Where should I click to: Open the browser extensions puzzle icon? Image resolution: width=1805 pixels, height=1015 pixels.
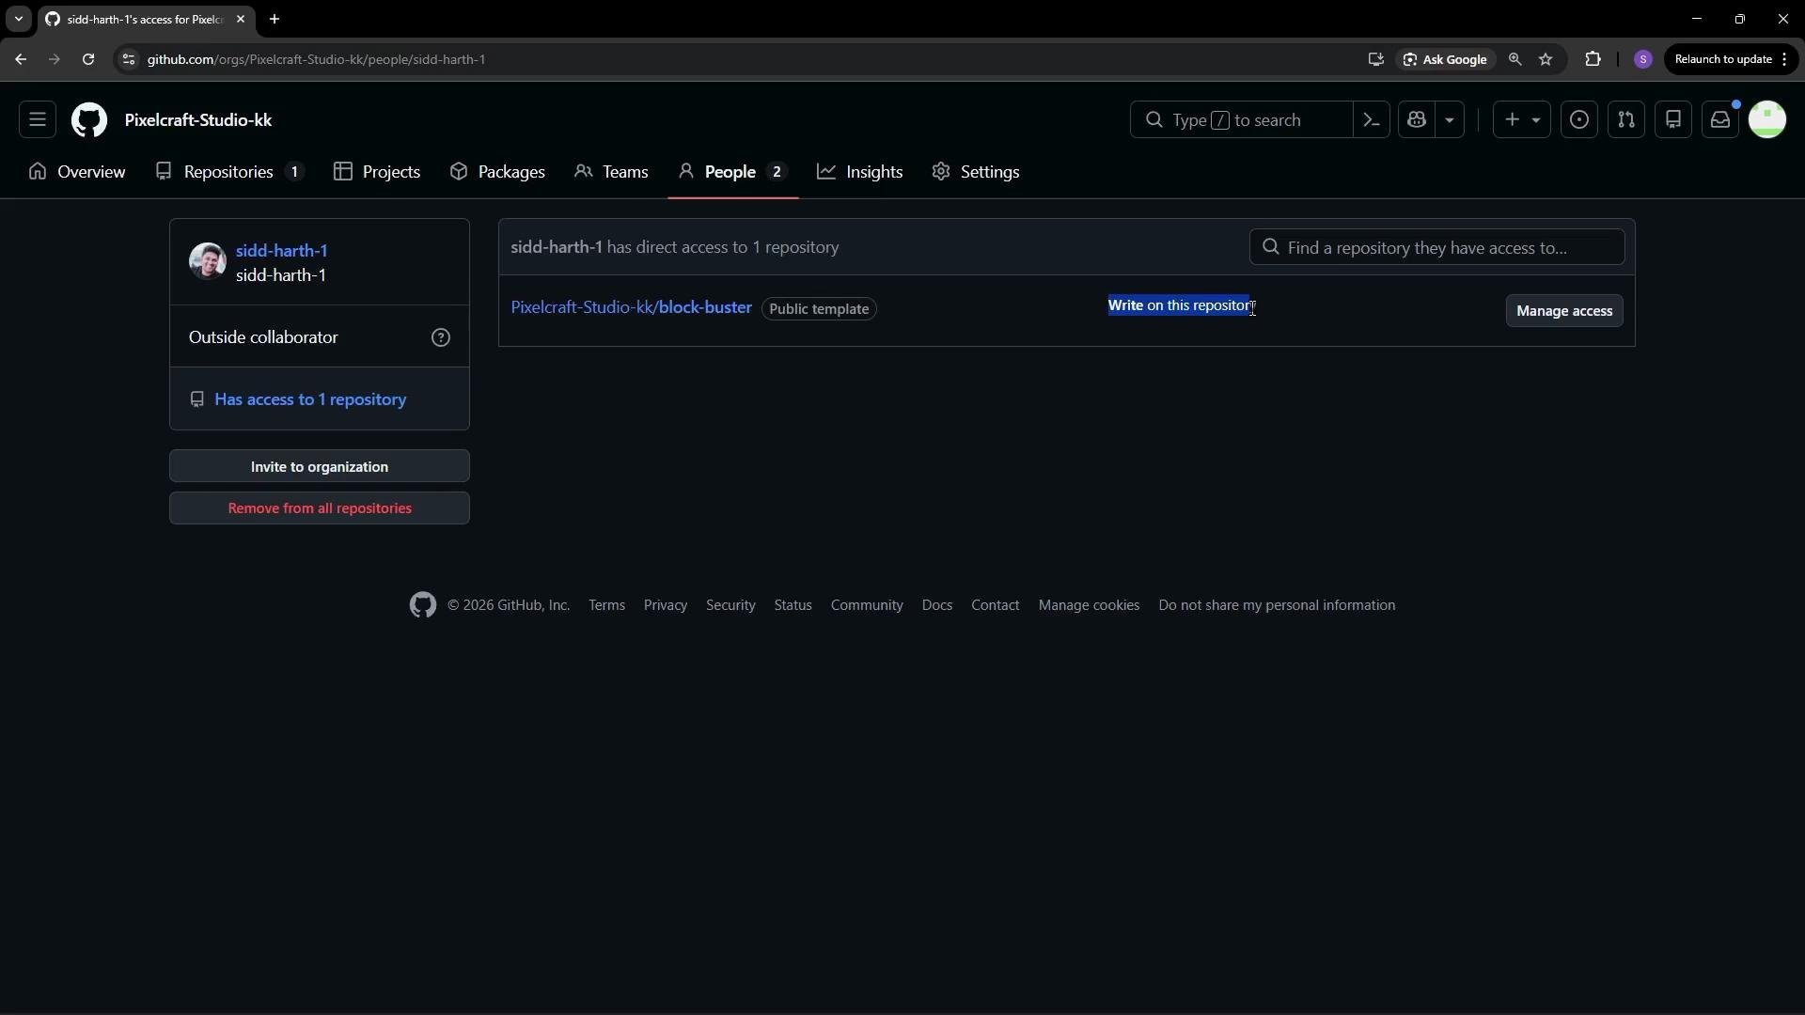click(x=1593, y=59)
